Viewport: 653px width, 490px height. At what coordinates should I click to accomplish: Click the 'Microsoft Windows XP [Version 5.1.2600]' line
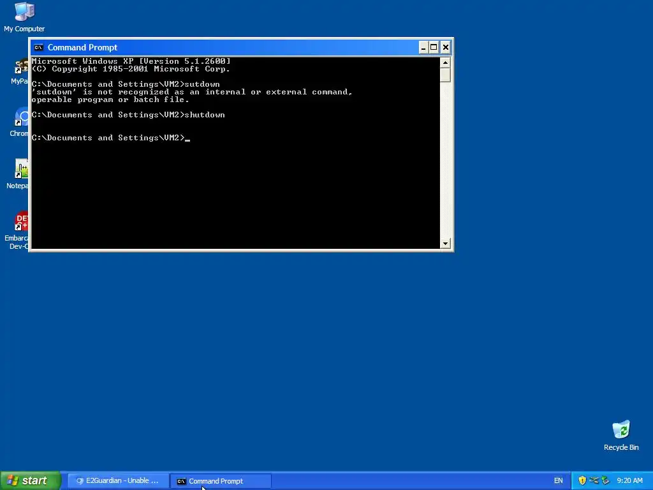[131, 61]
